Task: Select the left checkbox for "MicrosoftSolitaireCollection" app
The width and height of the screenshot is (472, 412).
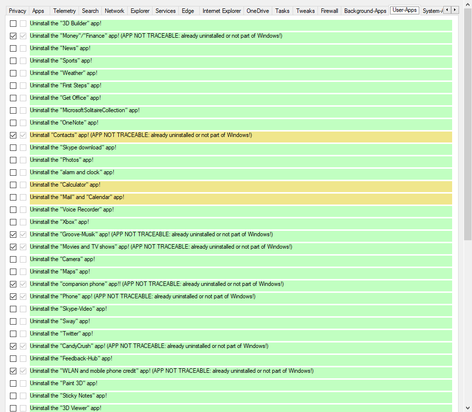Action: click(13, 110)
